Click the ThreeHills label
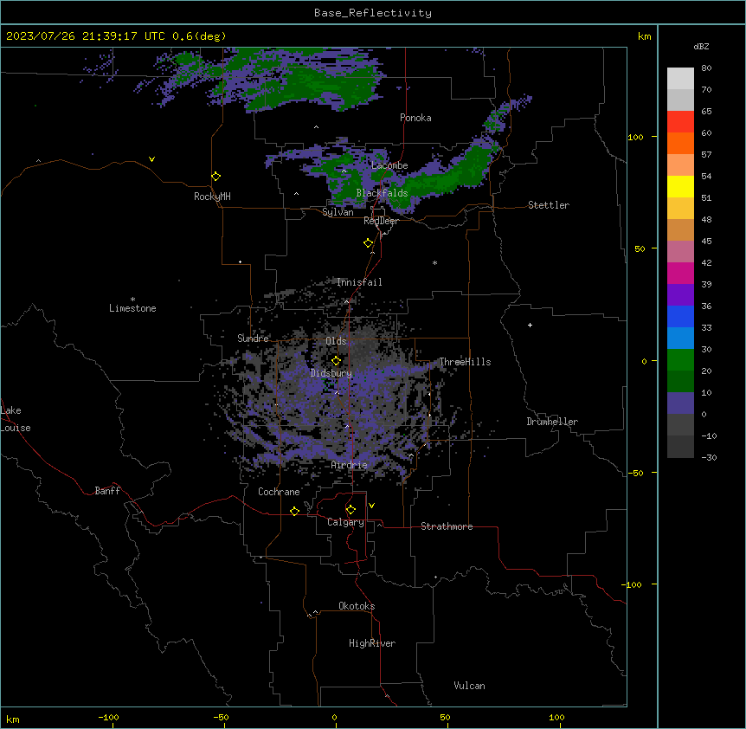The width and height of the screenshot is (746, 729). pos(465,362)
